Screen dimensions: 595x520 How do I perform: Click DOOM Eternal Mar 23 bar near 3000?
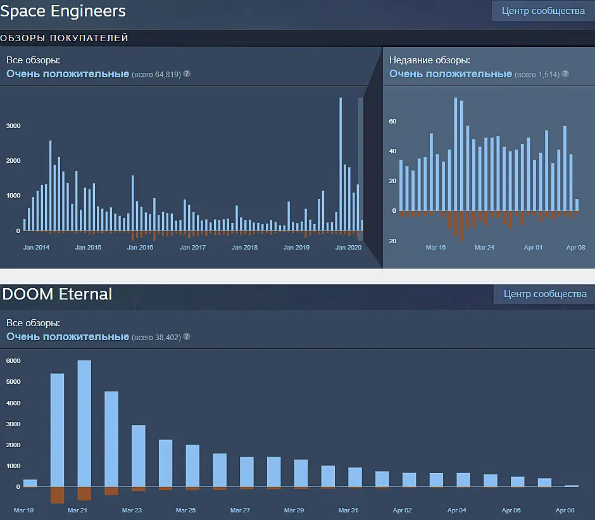[139, 455]
